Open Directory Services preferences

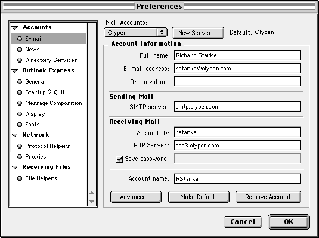pyautogui.click(x=51, y=60)
